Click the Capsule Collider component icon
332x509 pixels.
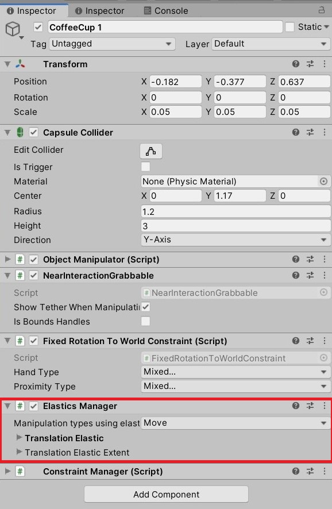pos(20,132)
